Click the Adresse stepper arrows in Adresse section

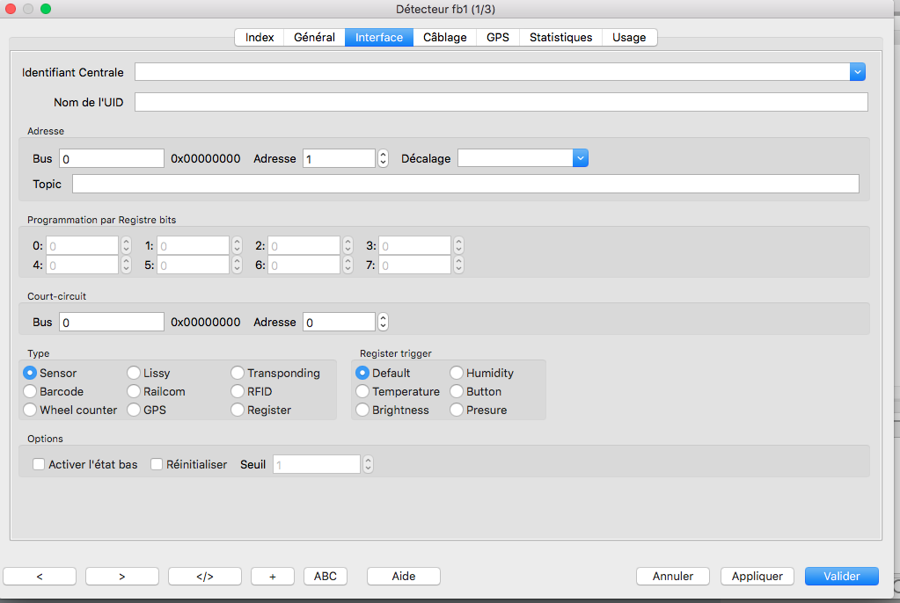383,159
